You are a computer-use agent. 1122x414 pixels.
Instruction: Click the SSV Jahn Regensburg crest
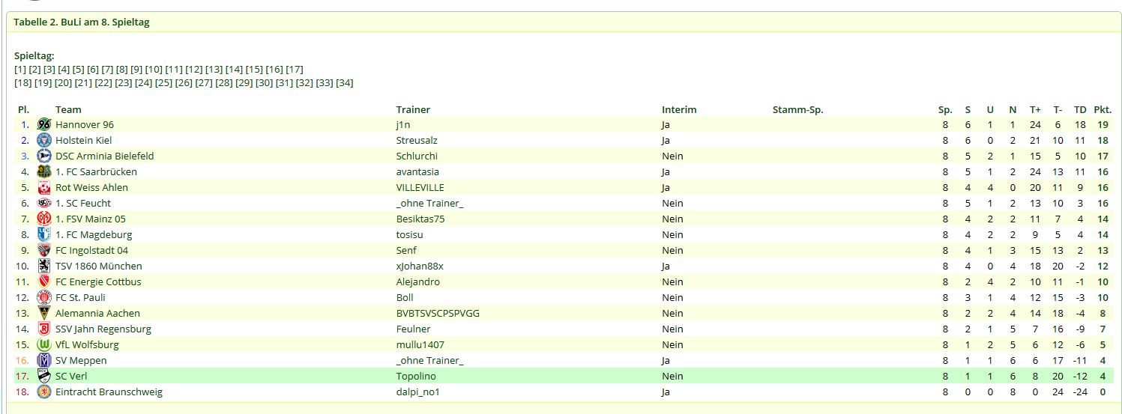(44, 329)
